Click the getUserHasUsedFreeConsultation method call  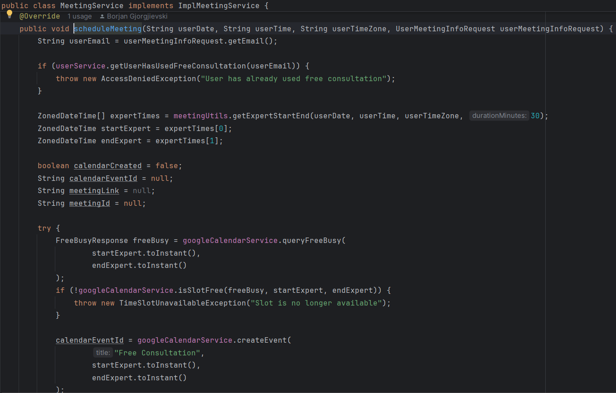178,66
